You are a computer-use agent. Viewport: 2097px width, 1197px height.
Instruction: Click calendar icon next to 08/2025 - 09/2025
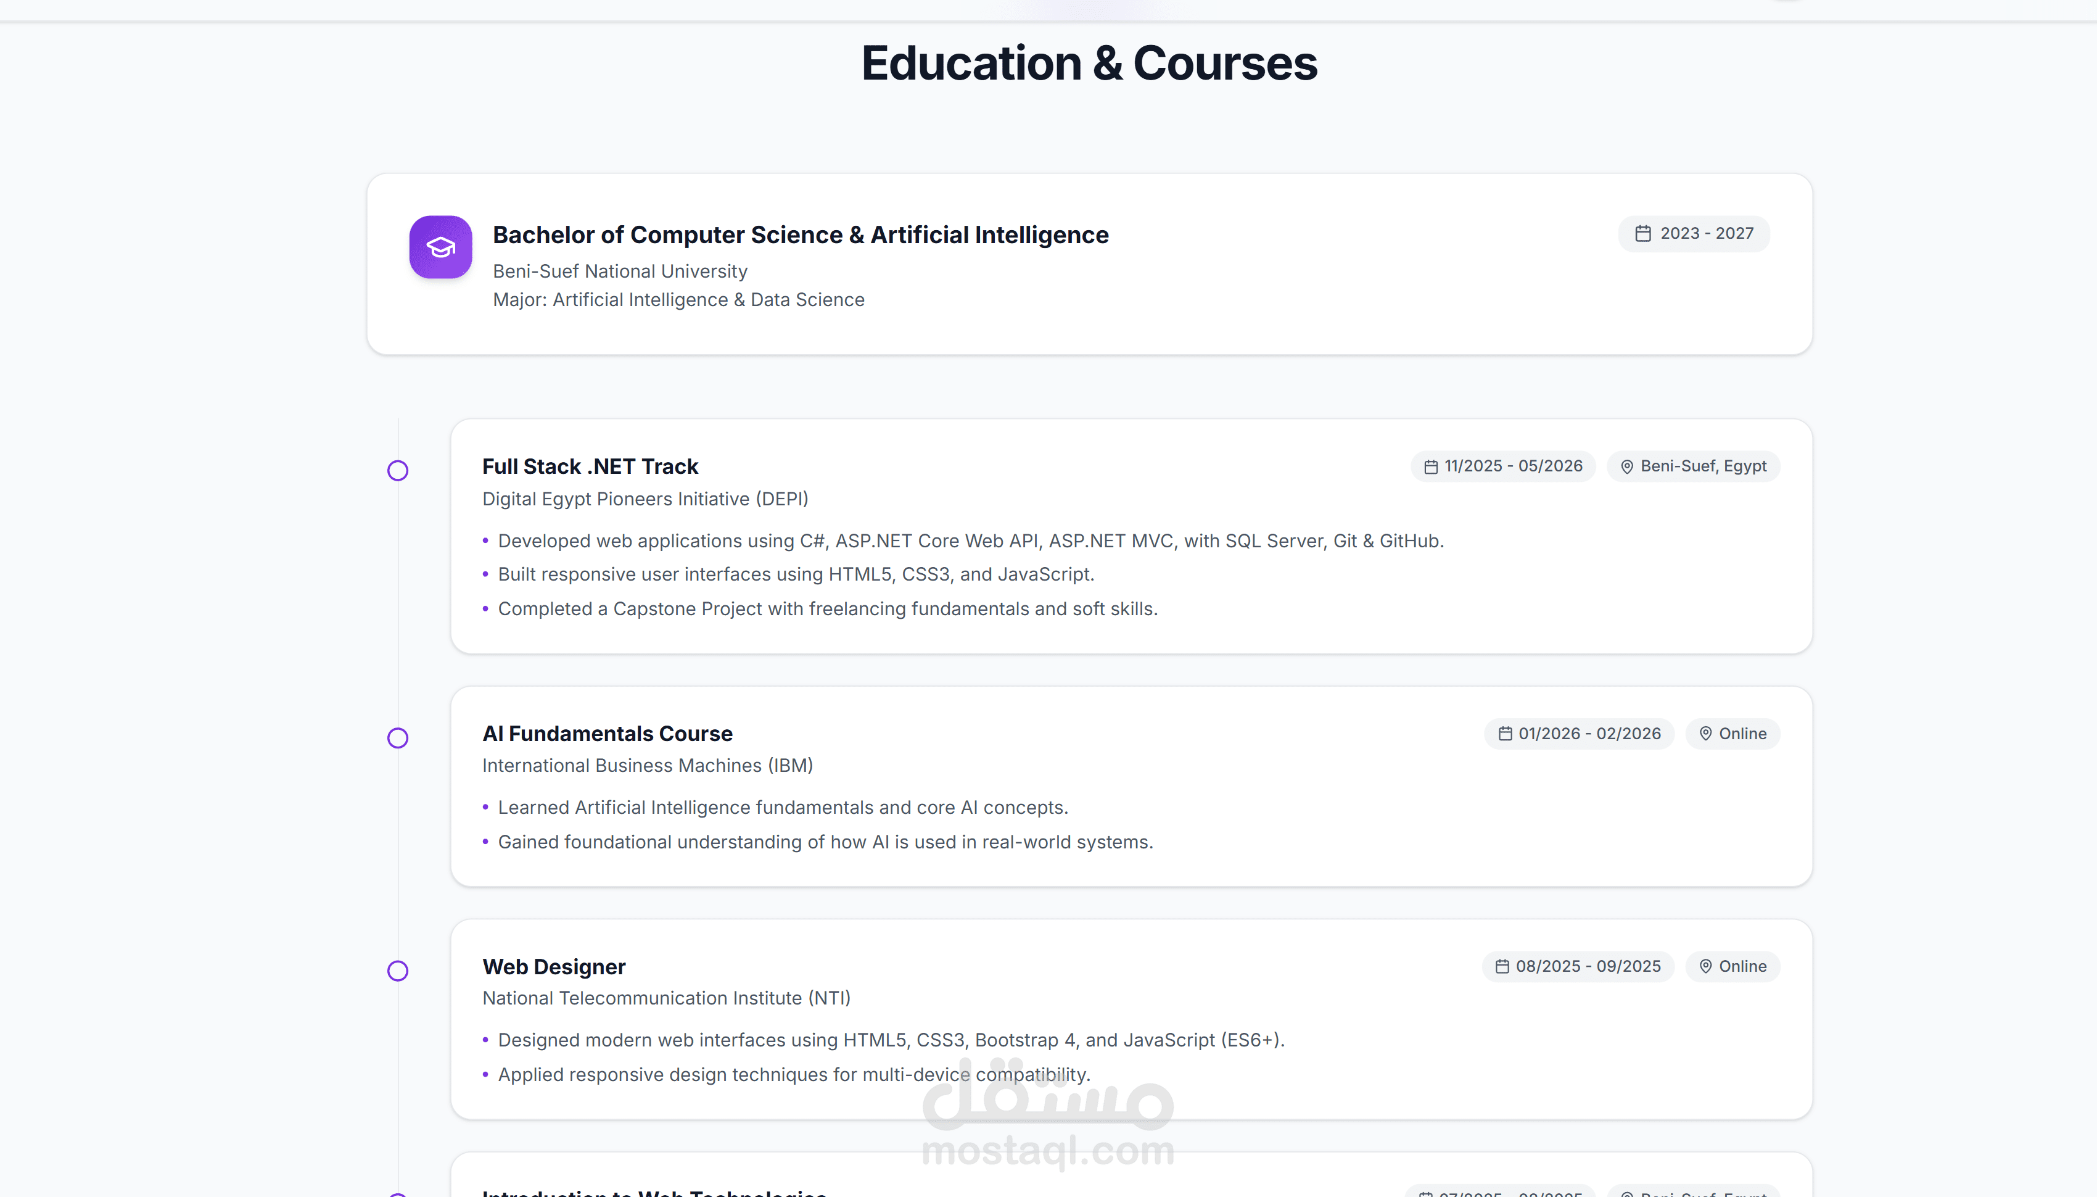[1502, 966]
